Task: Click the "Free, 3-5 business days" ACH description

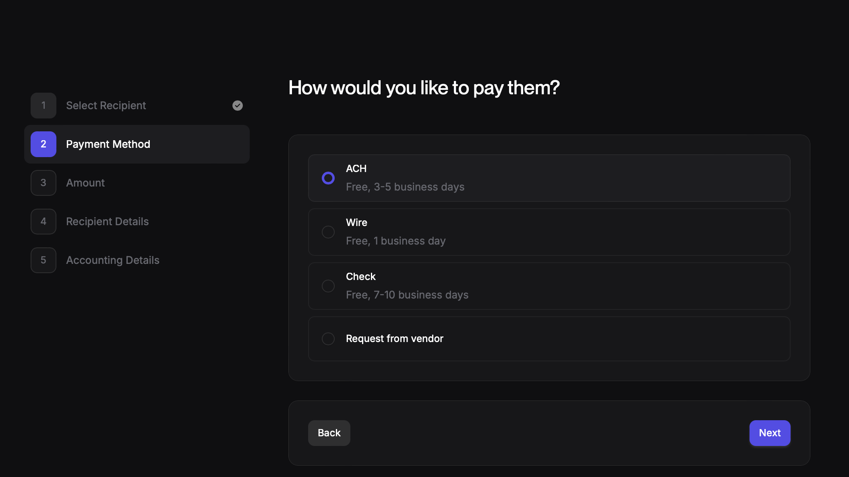Action: click(x=405, y=187)
